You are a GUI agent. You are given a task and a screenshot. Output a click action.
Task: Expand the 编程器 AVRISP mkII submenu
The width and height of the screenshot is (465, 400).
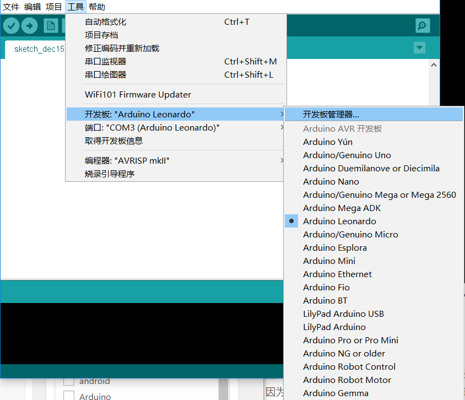click(x=176, y=160)
